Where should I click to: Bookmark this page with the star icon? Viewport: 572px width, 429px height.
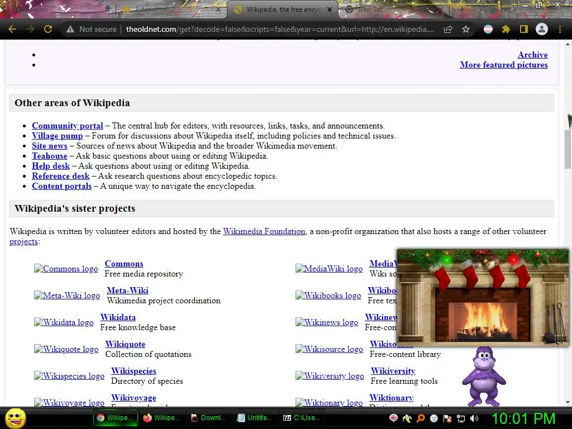(x=466, y=29)
